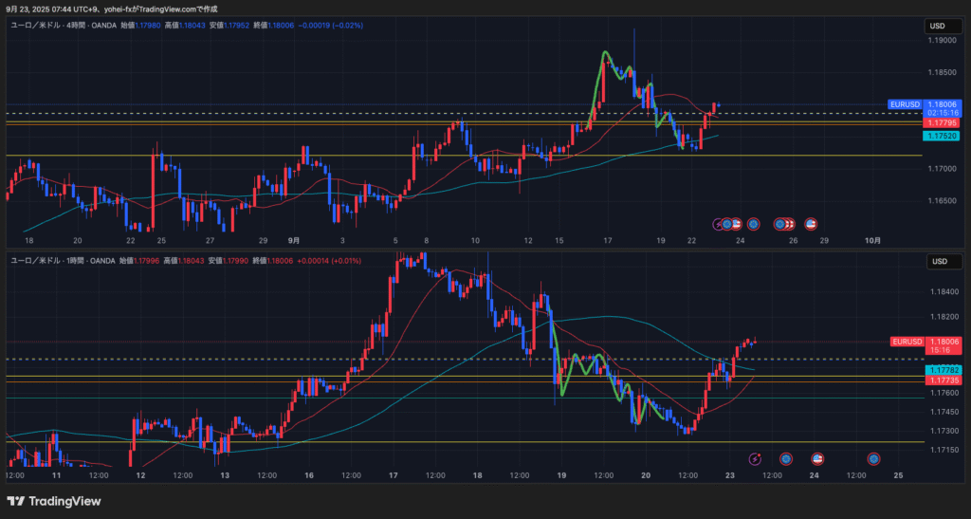Click the EU flag event before the 24 label in lower chart
Screen dimensions: 971x519
click(785, 459)
